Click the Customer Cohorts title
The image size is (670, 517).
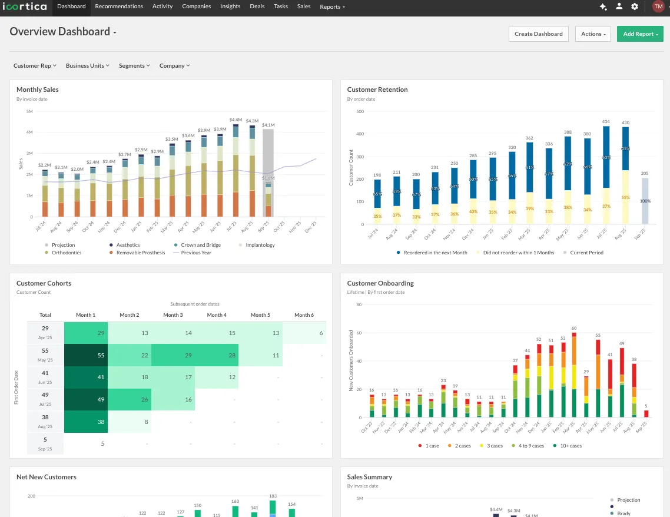(44, 283)
